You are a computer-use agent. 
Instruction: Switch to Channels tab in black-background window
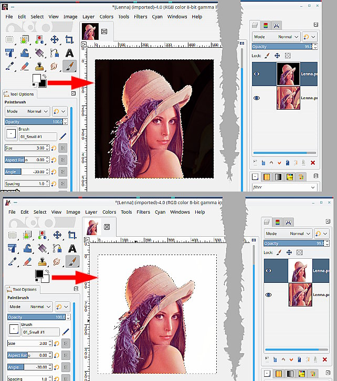point(266,25)
